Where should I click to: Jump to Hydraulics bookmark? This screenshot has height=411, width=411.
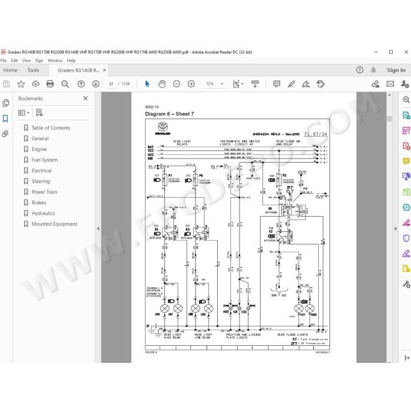pyautogui.click(x=43, y=213)
